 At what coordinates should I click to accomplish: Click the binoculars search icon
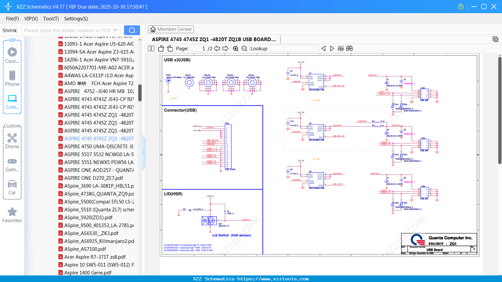click(349, 49)
